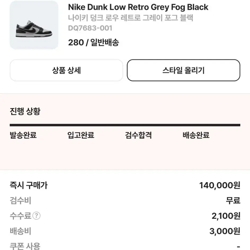The width and height of the screenshot is (250, 250).
Task: Click the 2,100원 fee amount
Action: click(x=226, y=216)
